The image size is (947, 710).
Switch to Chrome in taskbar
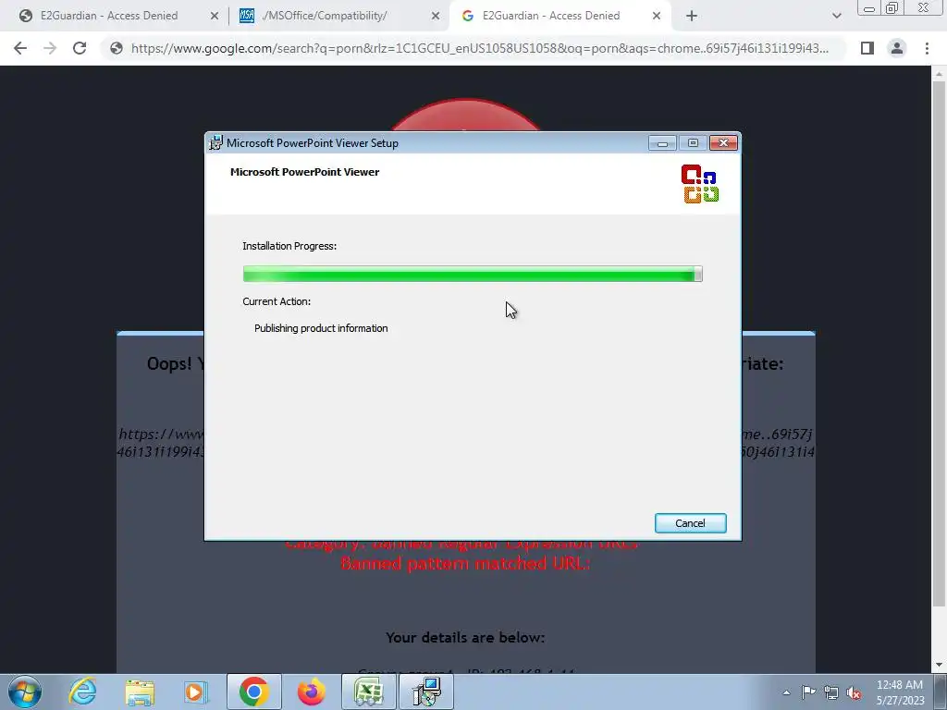pyautogui.click(x=254, y=692)
